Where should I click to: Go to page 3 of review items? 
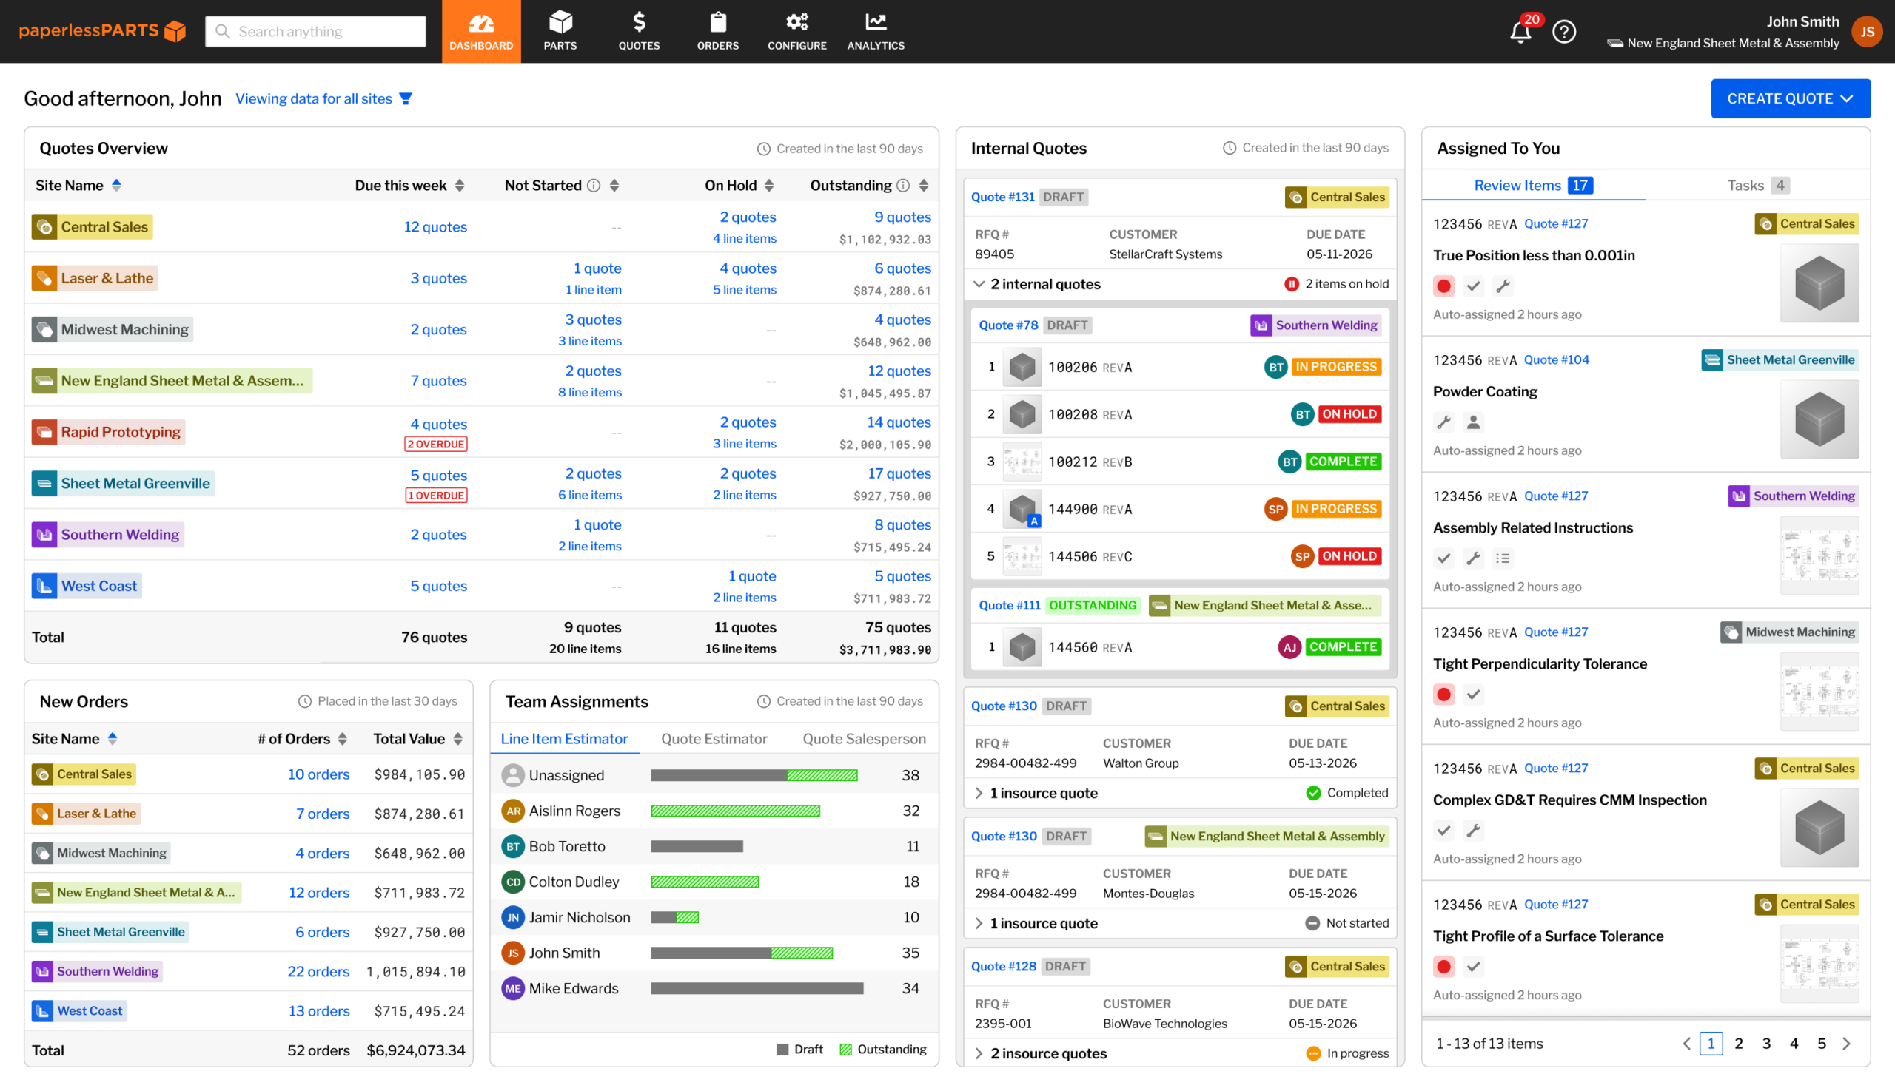(1766, 1044)
